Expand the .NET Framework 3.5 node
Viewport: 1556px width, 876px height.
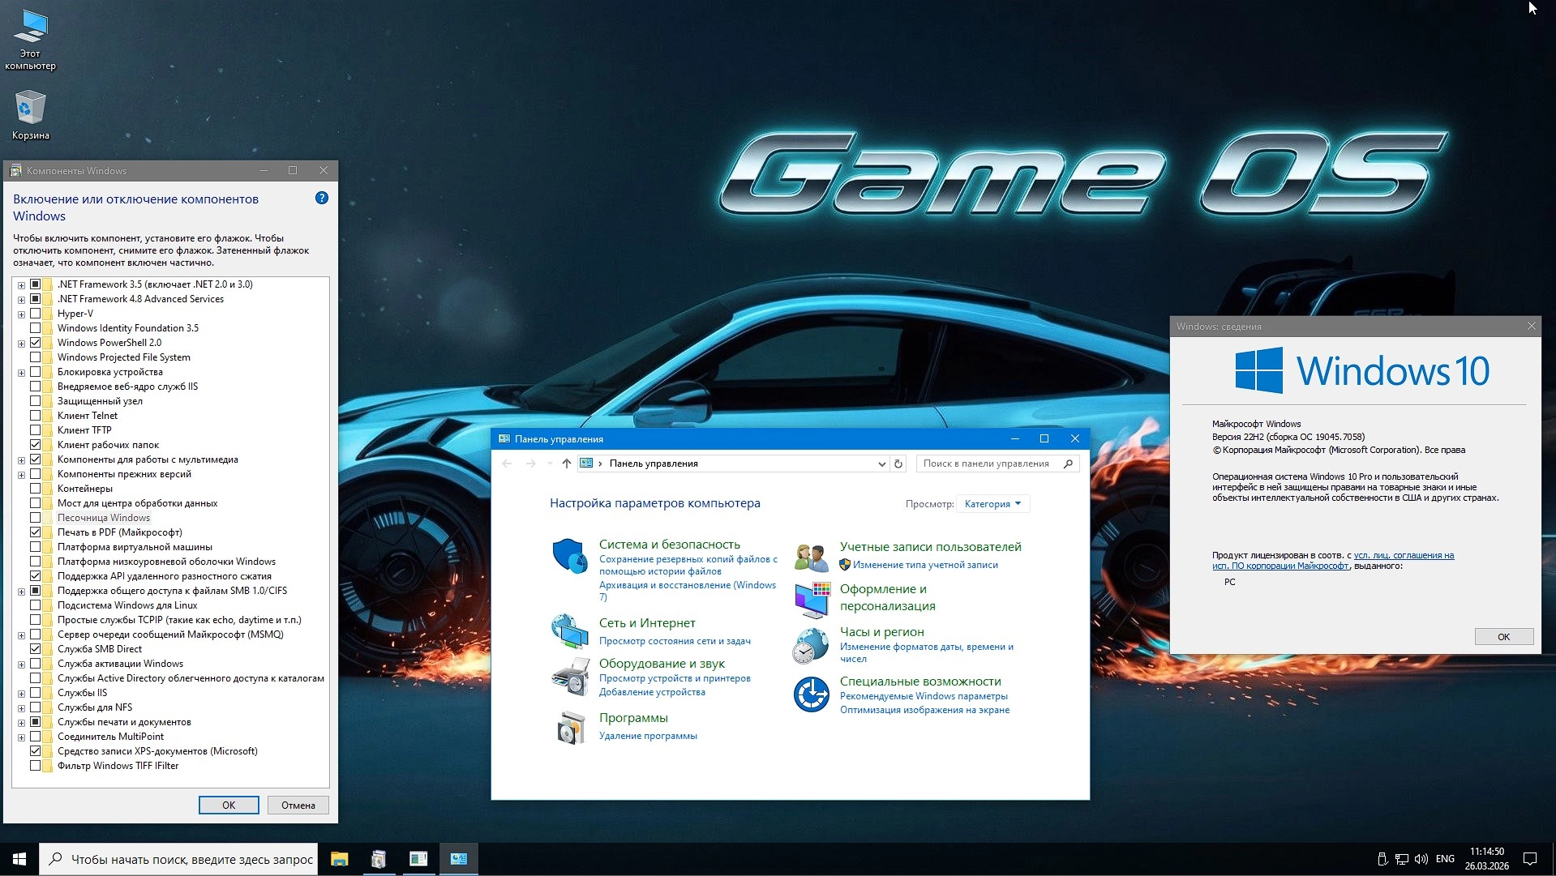click(x=21, y=285)
